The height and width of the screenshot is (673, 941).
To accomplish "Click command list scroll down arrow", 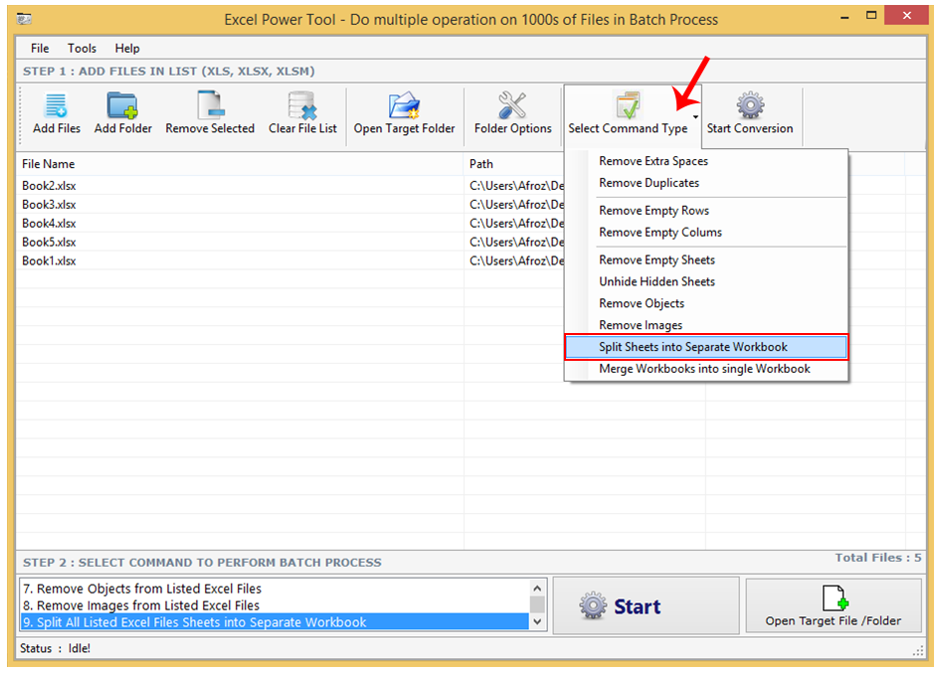I will pyautogui.click(x=537, y=621).
